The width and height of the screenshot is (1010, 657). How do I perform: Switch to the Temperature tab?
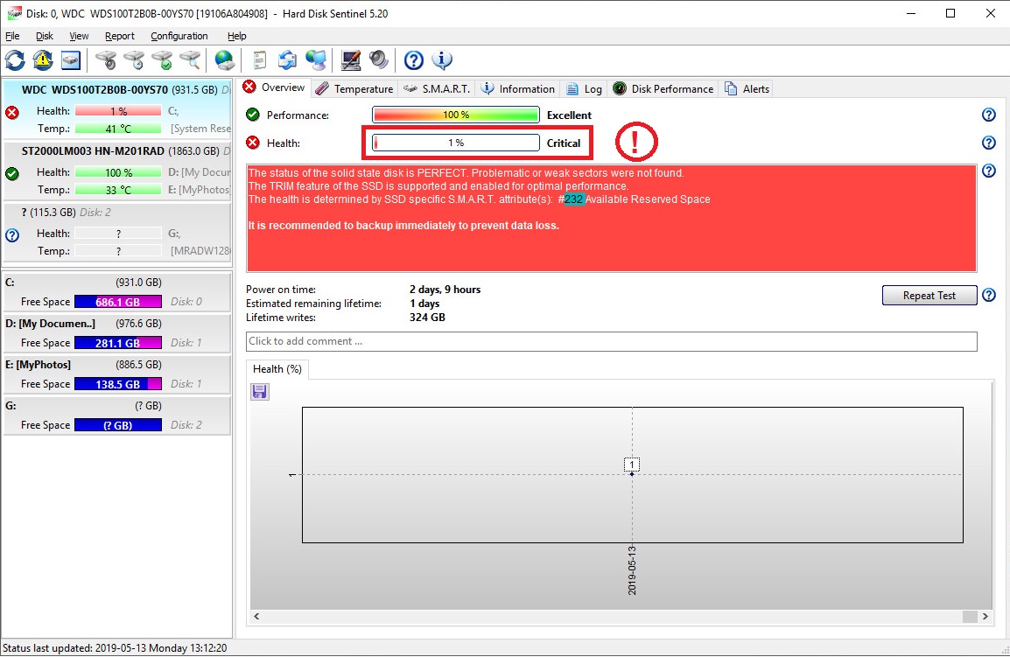pyautogui.click(x=354, y=89)
